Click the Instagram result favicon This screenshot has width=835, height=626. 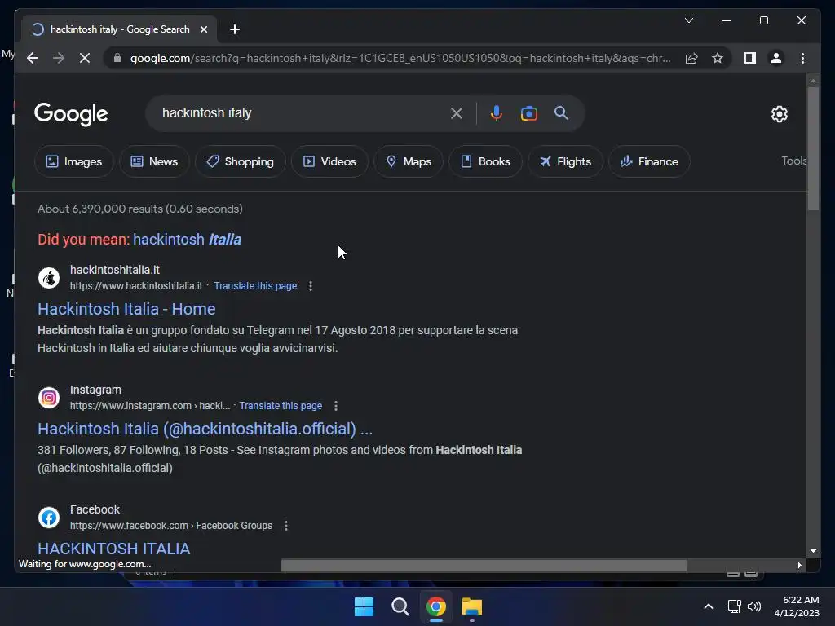[48, 397]
